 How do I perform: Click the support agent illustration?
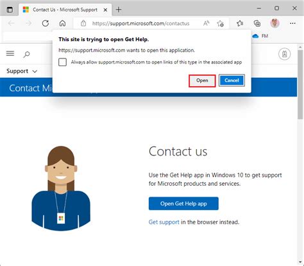pos(61,188)
